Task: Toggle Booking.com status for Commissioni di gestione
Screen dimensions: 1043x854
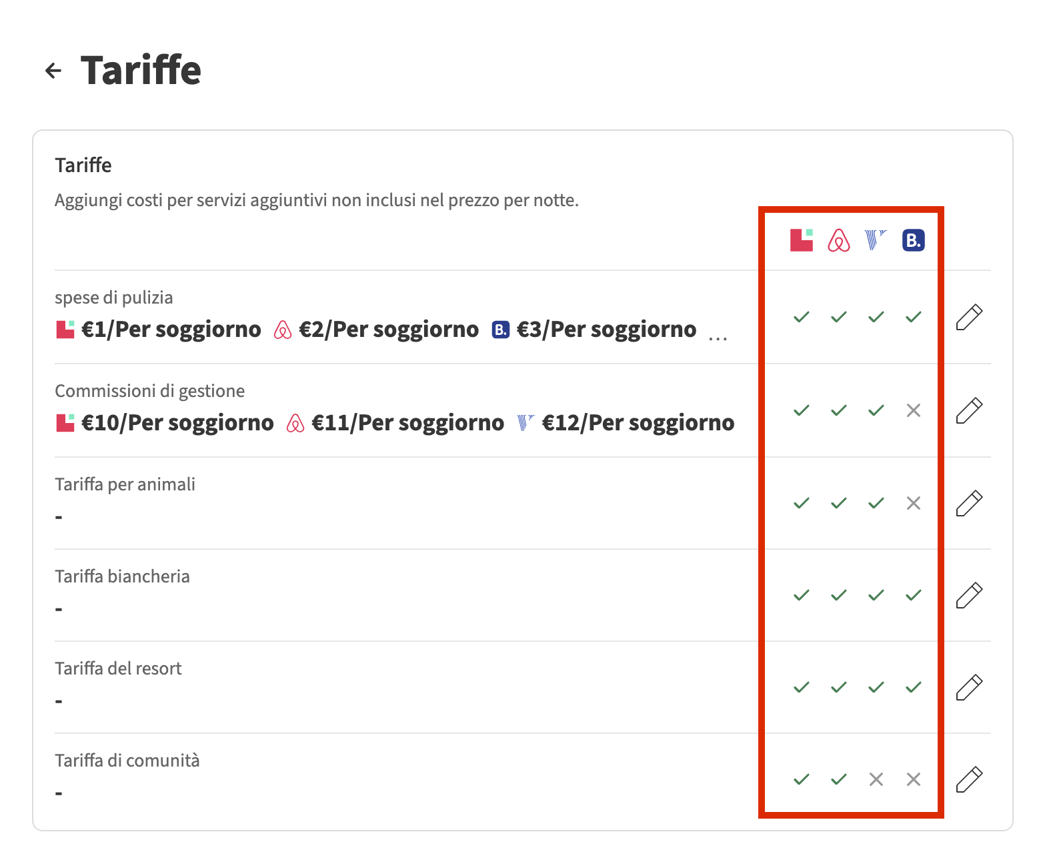Action: [x=914, y=410]
